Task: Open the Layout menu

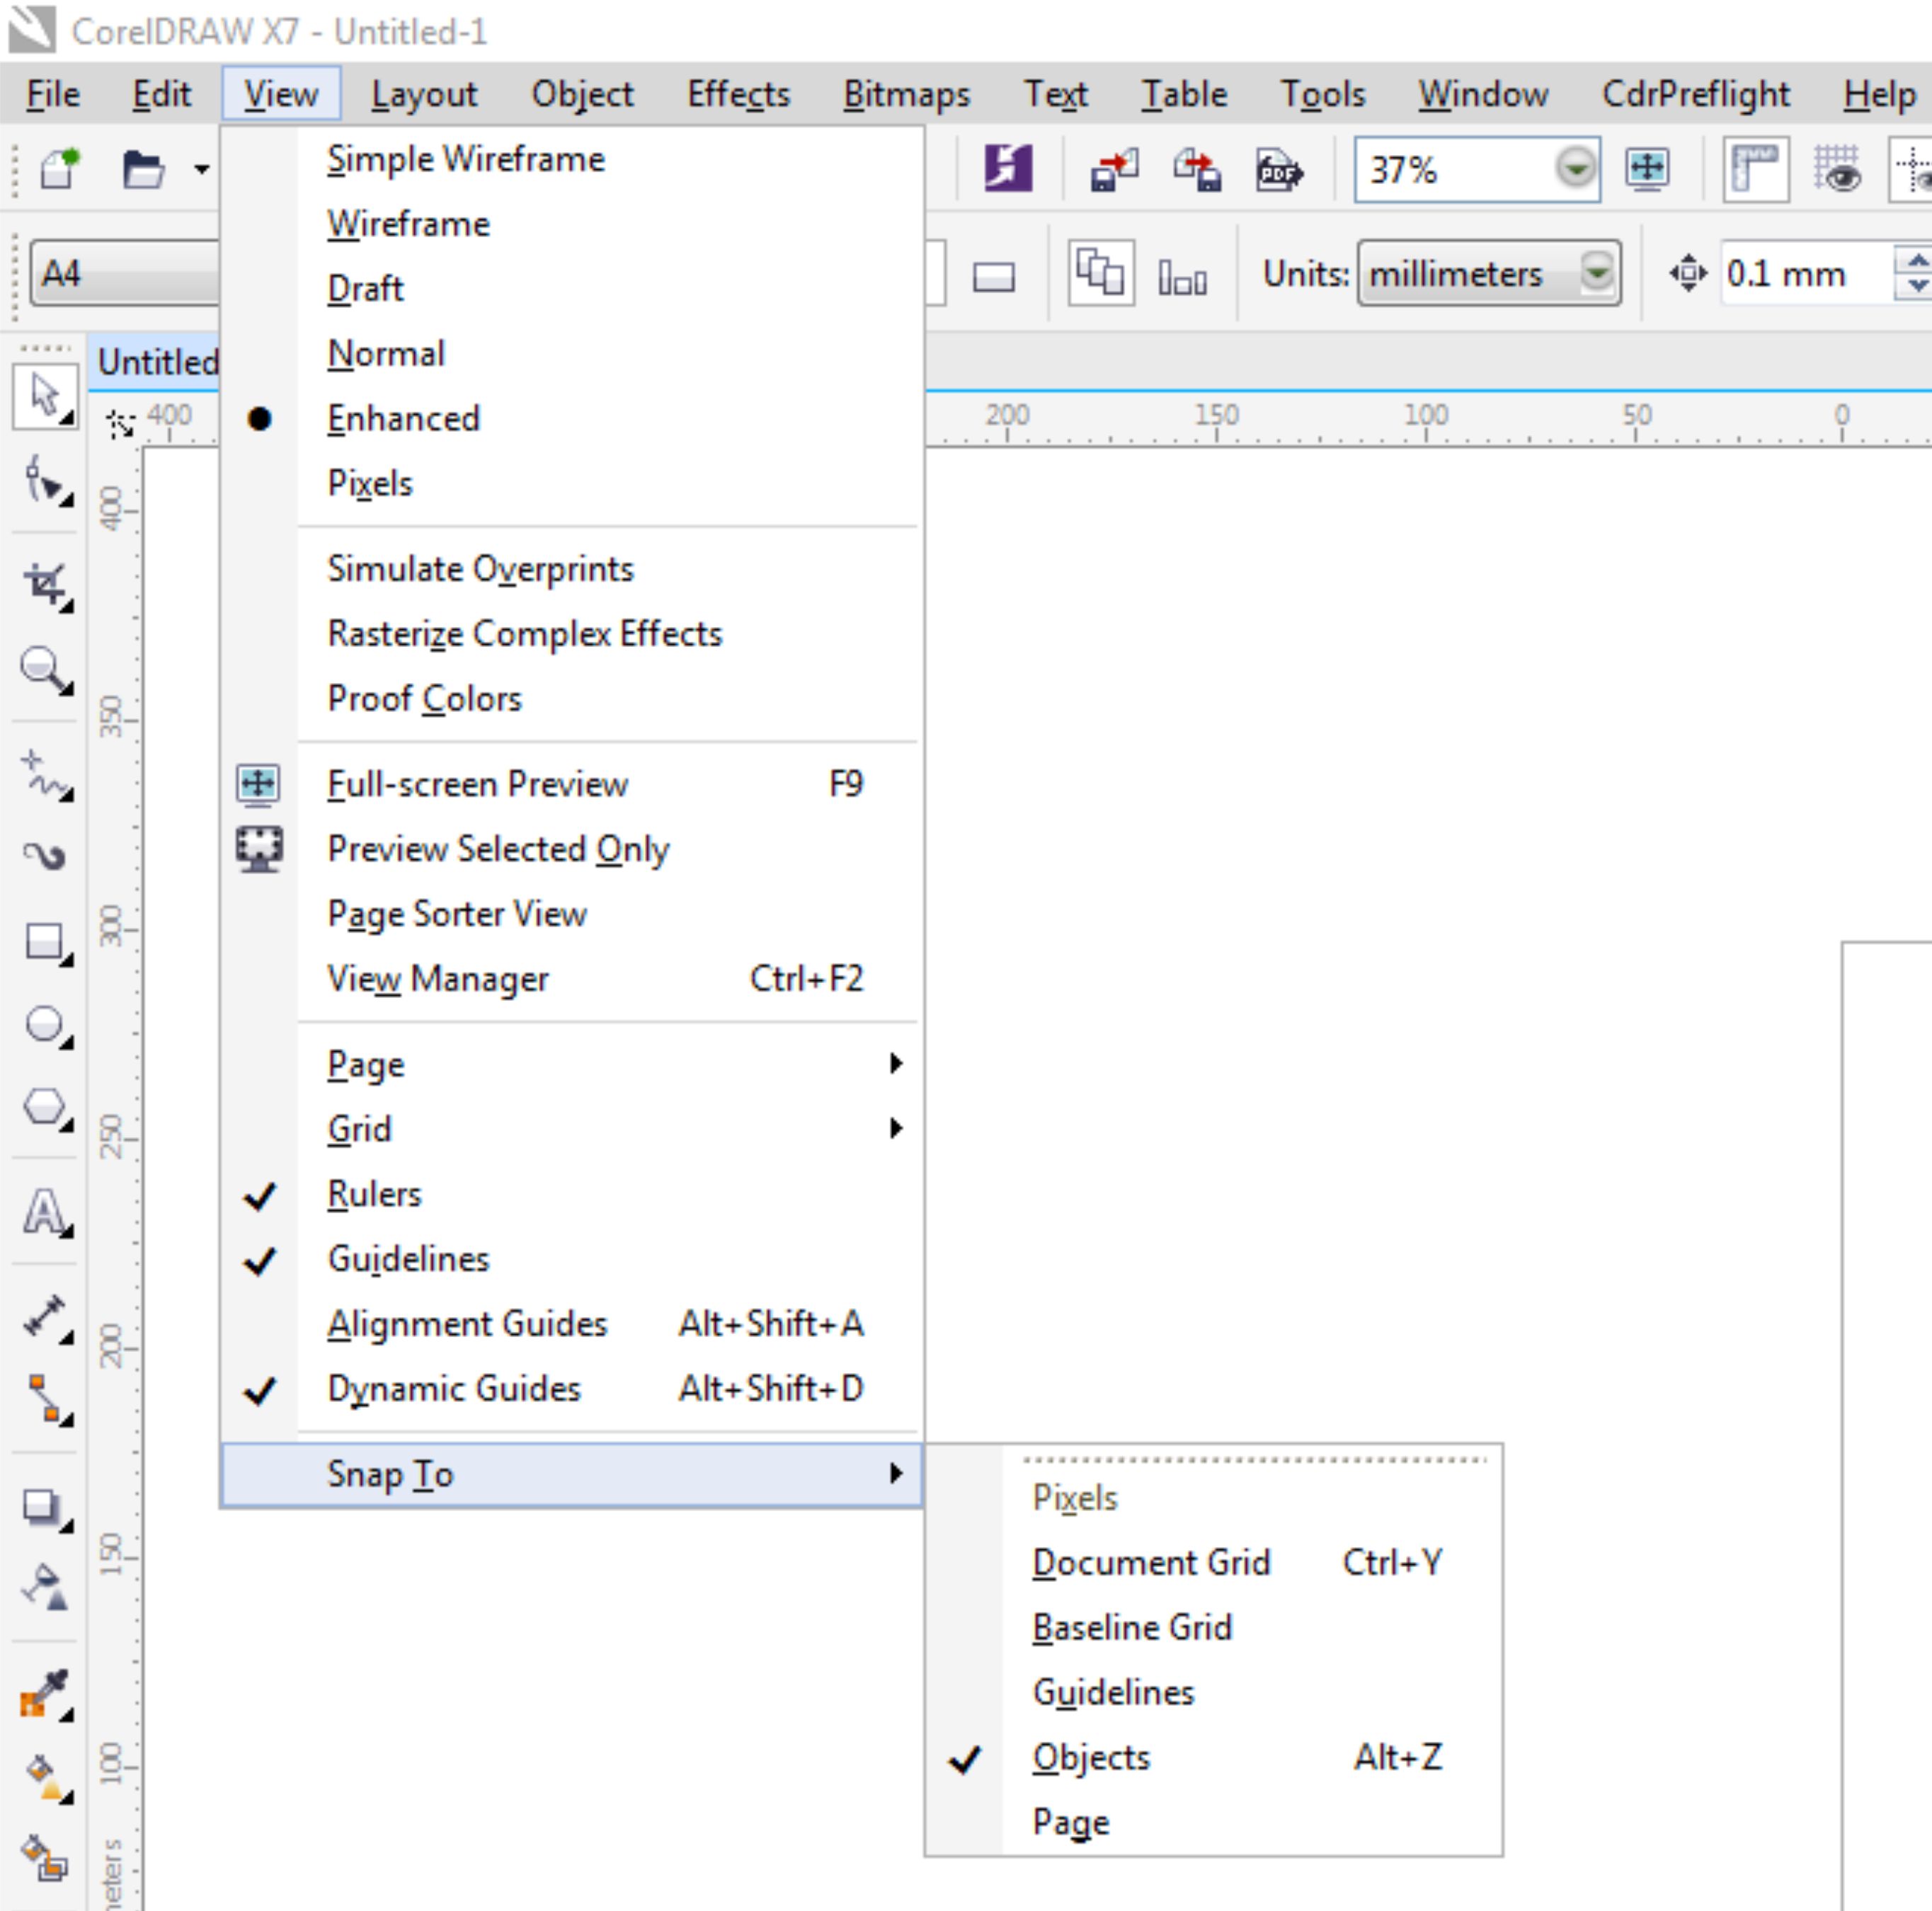Action: (424, 94)
